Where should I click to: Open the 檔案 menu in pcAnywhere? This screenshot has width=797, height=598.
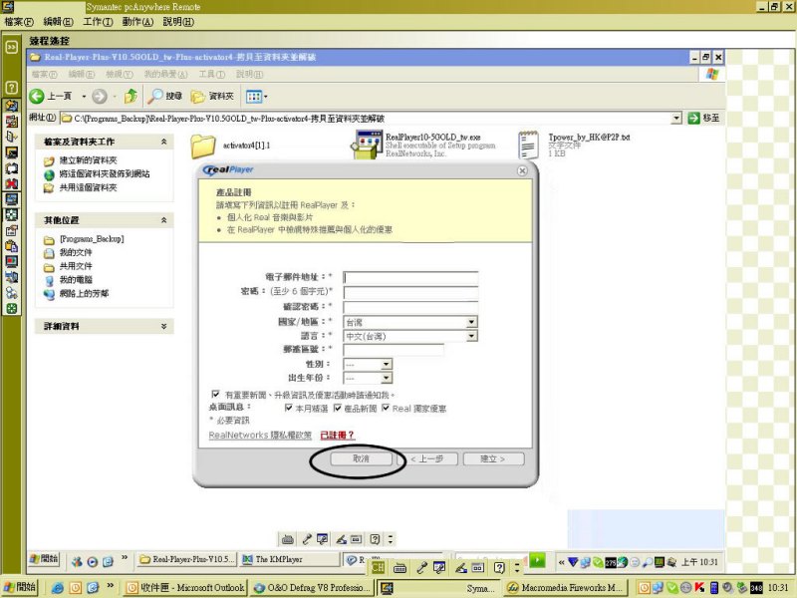coord(18,21)
